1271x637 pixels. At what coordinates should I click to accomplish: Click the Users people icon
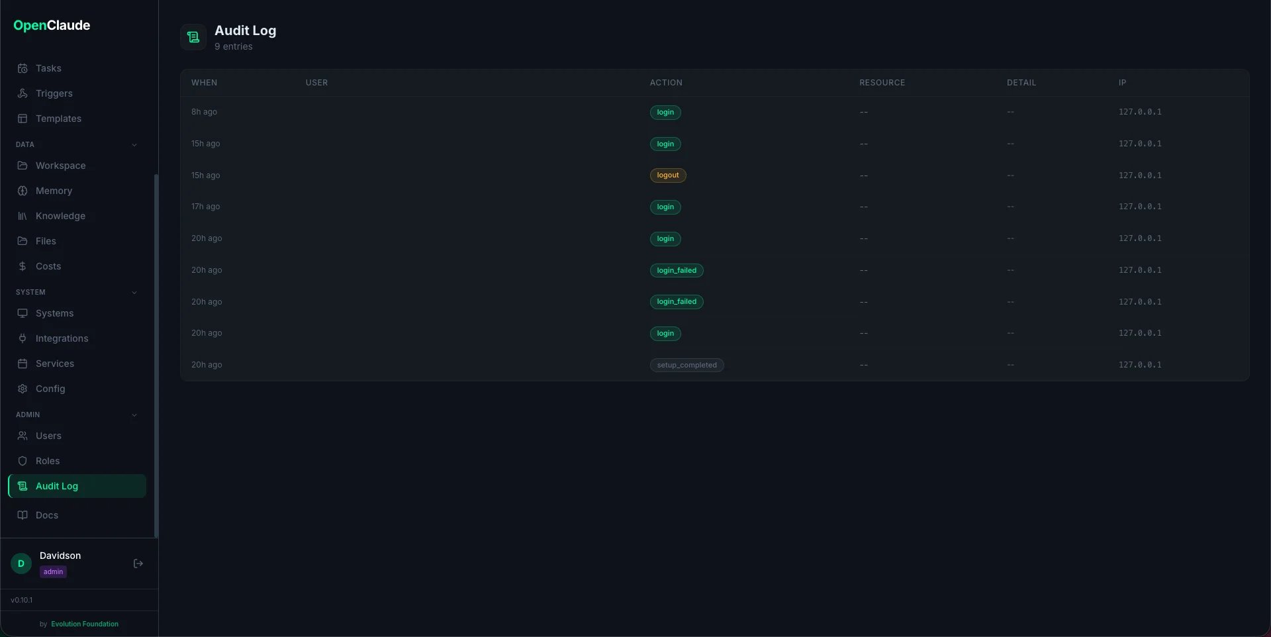click(23, 436)
